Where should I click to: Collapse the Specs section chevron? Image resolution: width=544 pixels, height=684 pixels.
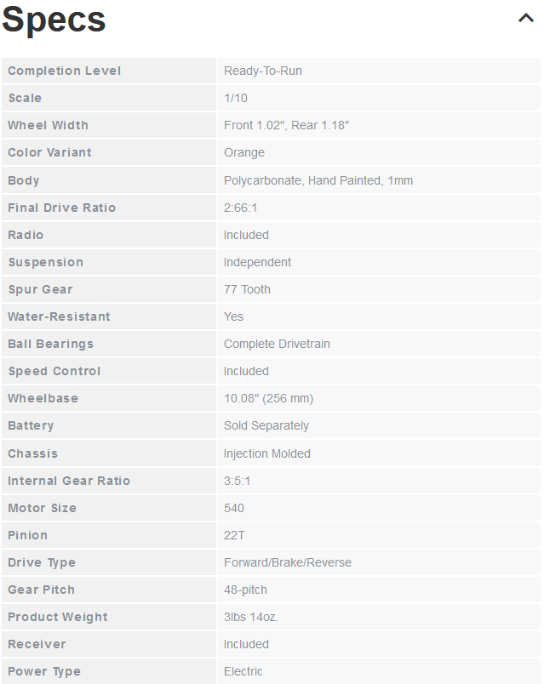coord(525,18)
